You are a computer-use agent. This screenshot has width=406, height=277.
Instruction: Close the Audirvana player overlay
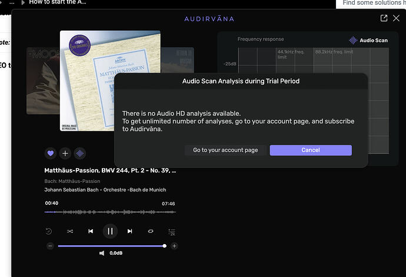coord(396,18)
